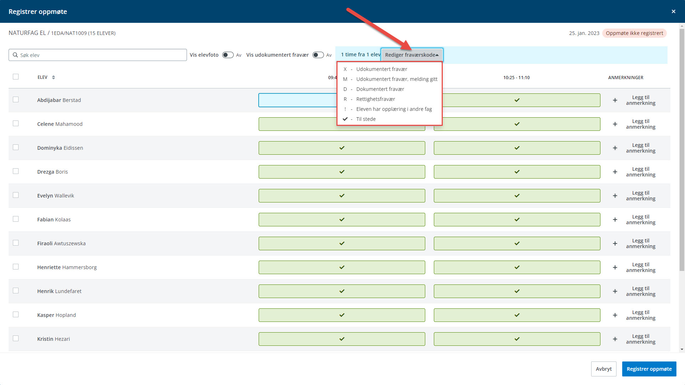Click the 10:25 - 11:10 column header
The height and width of the screenshot is (385, 685).
click(x=516, y=78)
